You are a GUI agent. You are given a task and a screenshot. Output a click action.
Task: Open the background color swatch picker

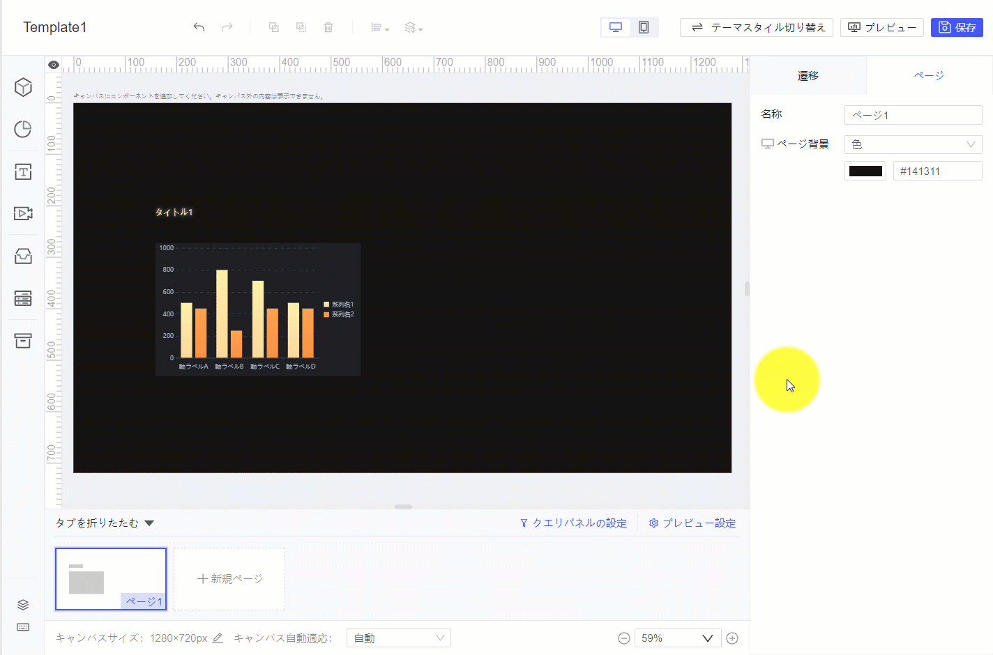click(x=865, y=171)
